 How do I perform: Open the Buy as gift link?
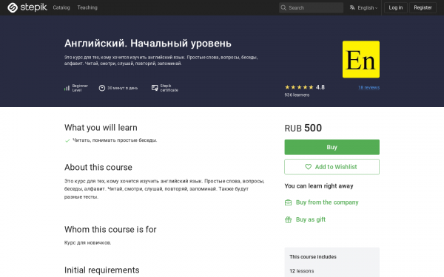click(311, 219)
